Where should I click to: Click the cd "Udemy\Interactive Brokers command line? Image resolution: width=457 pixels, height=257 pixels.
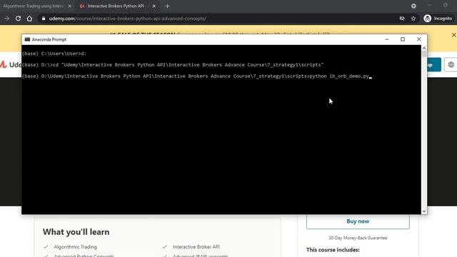[x=173, y=65]
